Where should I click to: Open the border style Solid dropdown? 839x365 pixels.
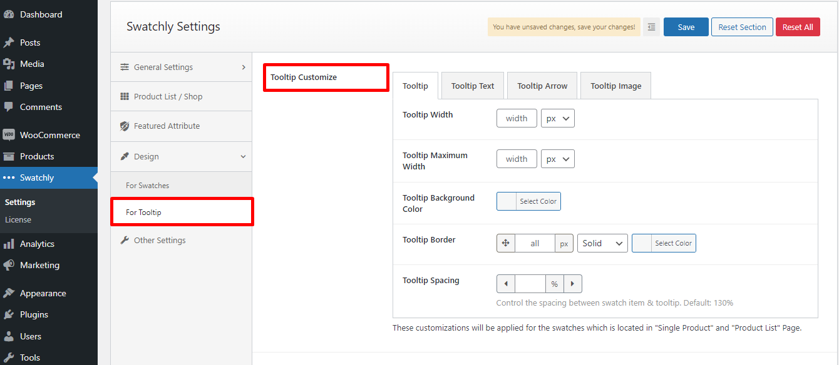pos(602,243)
